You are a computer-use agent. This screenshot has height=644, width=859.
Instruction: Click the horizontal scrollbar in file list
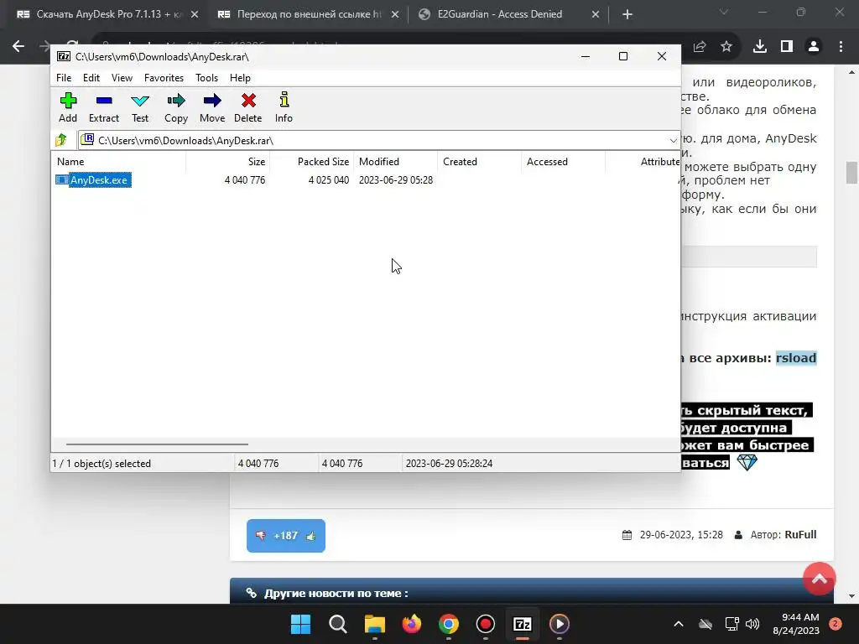coord(157,444)
